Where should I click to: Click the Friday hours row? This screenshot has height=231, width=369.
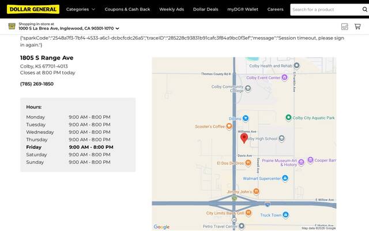click(70, 147)
